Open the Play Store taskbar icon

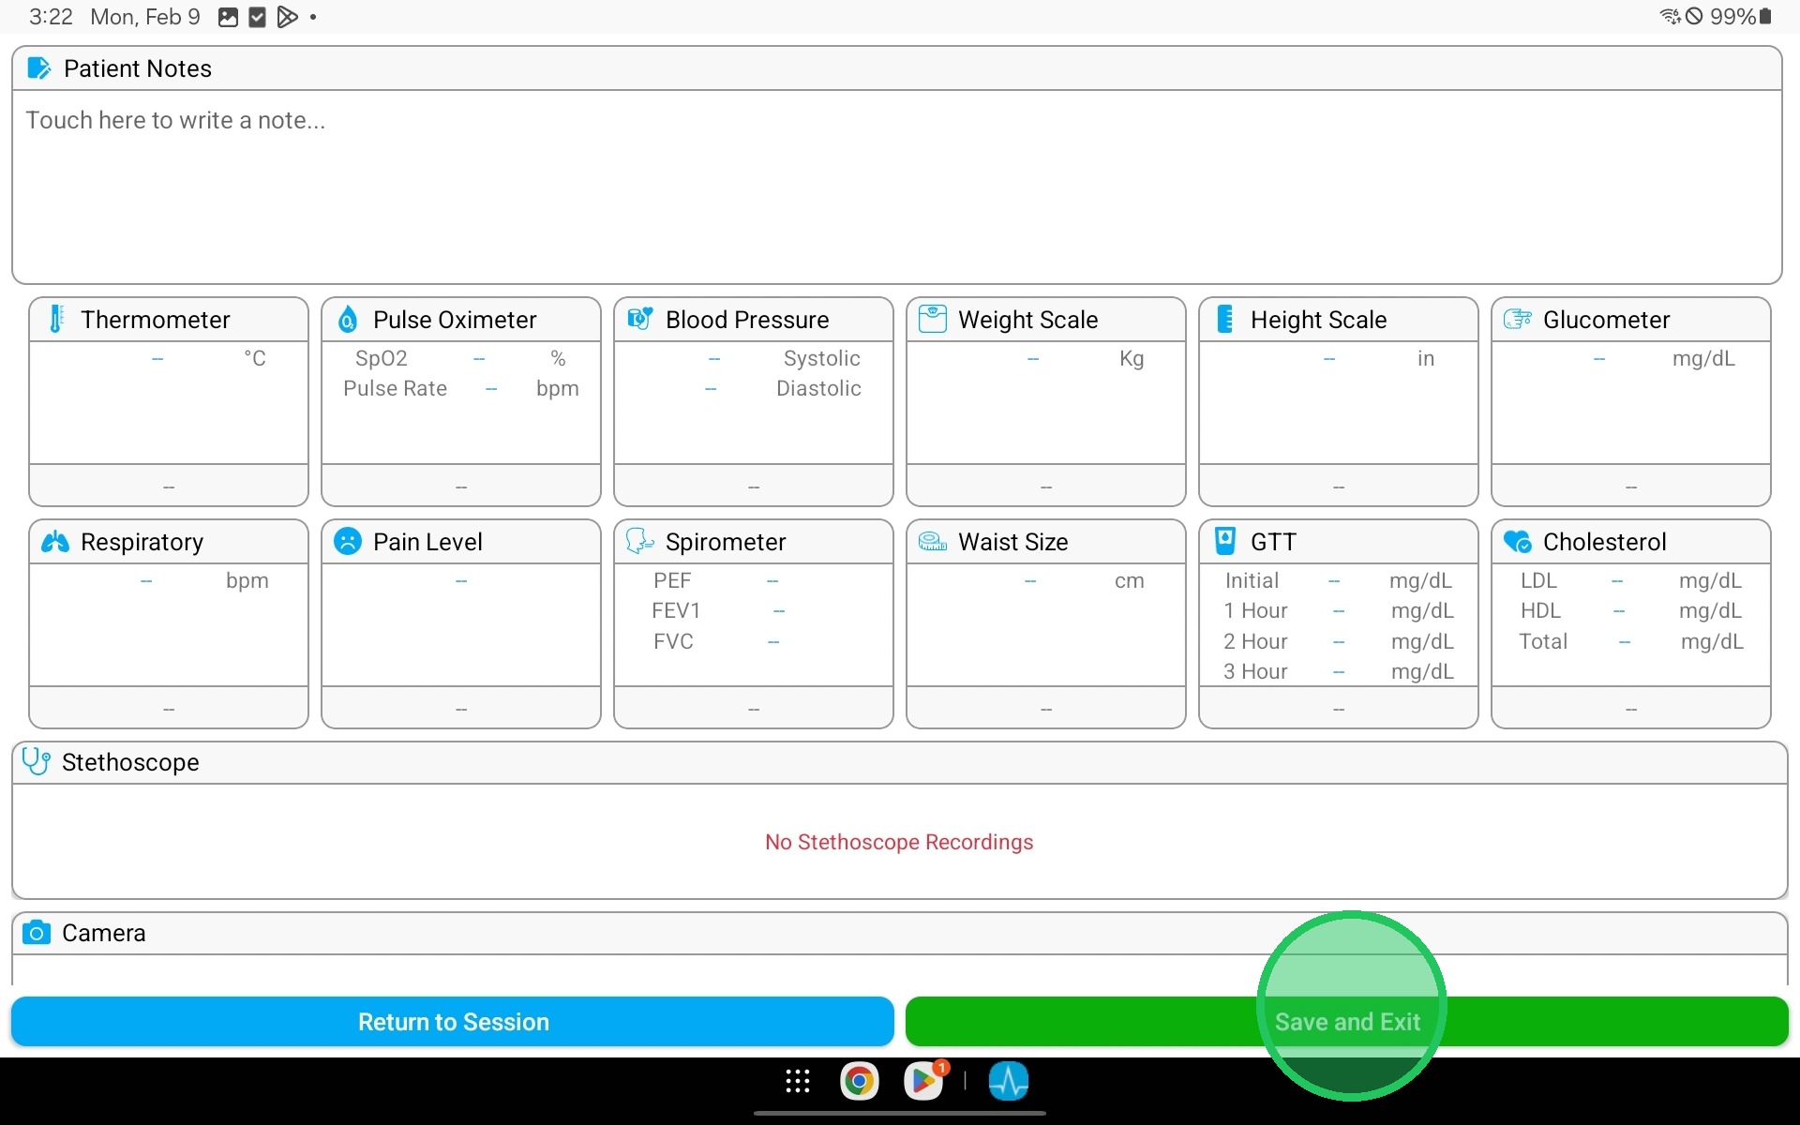pyautogui.click(x=924, y=1081)
